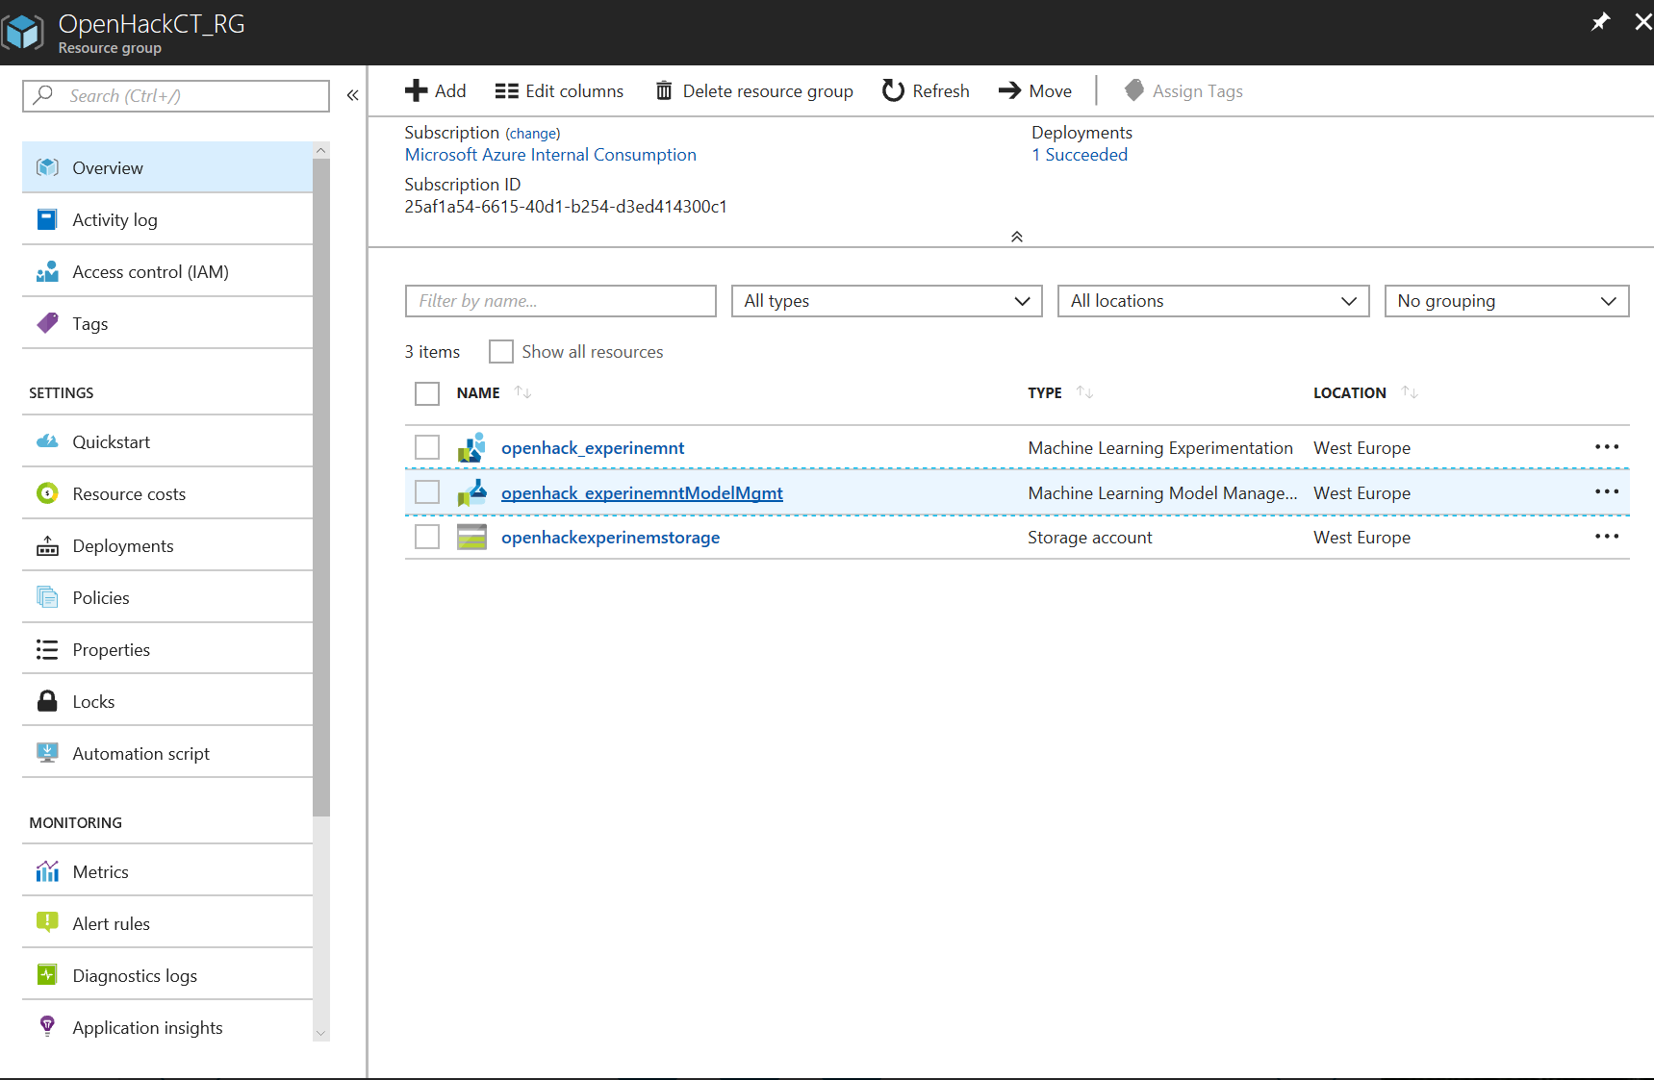The width and height of the screenshot is (1654, 1080).
Task: Open the Automation script menu item
Action: coord(167,753)
